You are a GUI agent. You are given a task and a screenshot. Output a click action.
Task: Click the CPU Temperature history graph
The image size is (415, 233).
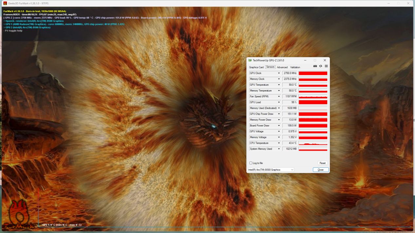pos(313,143)
